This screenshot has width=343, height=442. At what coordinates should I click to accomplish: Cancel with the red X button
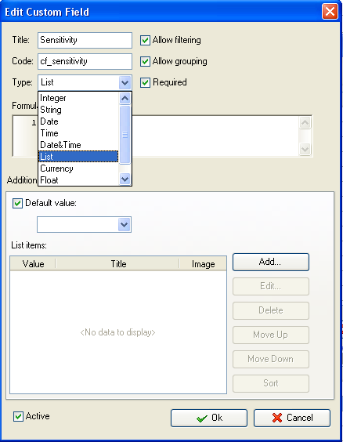click(x=292, y=418)
